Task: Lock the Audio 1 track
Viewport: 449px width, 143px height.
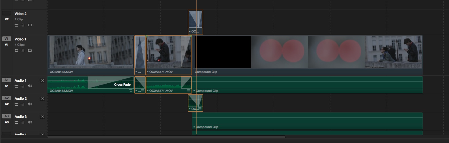Action: [x=23, y=86]
